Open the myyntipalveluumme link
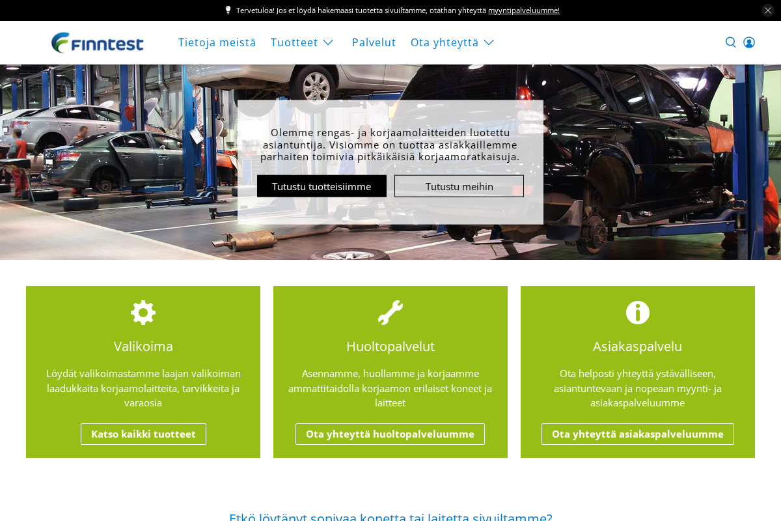 [x=525, y=10]
